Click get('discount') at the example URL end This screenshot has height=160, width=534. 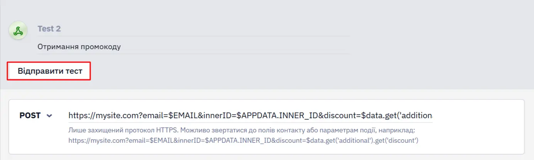click(397, 140)
